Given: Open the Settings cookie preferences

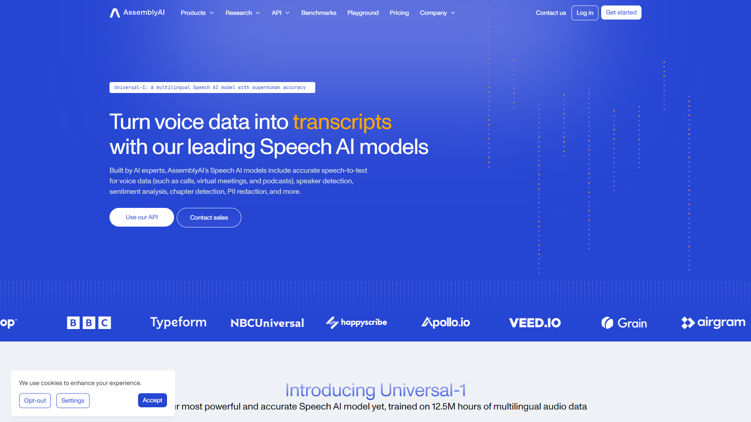Looking at the screenshot, I should pyautogui.click(x=73, y=401).
